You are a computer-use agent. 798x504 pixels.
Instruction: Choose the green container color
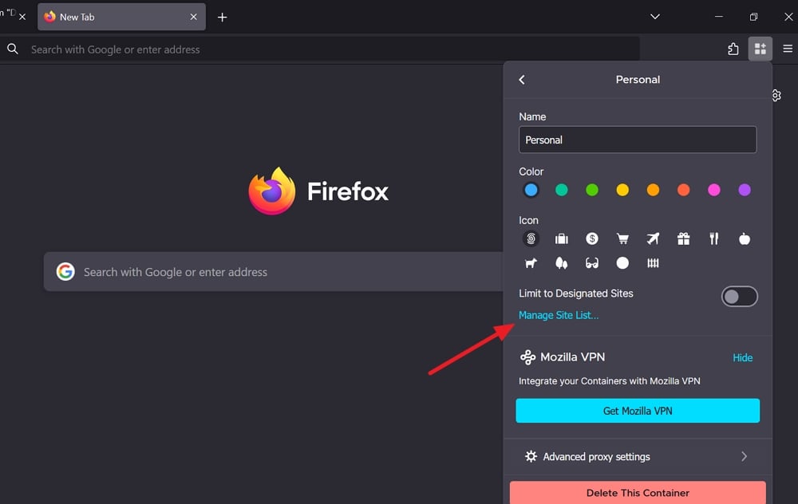click(x=592, y=190)
